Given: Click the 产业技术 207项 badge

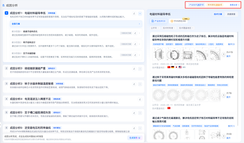Looking at the screenshot, I should (x=196, y=5).
